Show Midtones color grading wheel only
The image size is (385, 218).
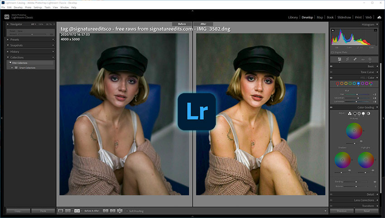[x=359, y=113]
